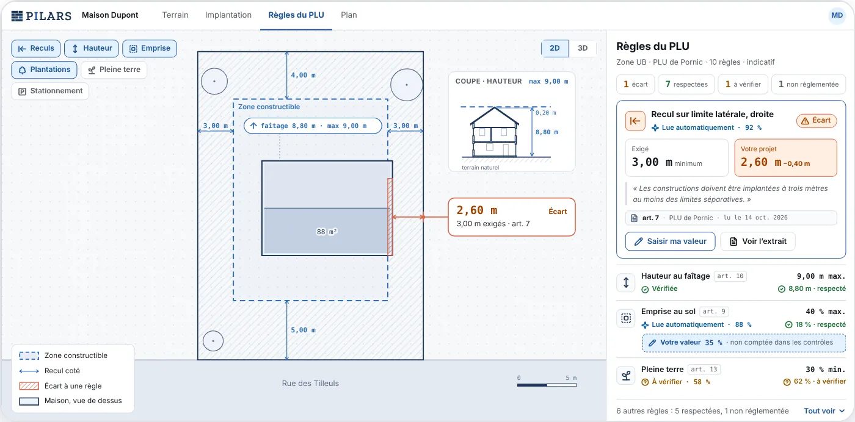Click the warning icon in the Écart badge

805,121
